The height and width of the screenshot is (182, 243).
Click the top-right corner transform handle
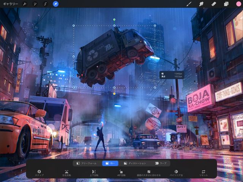[155, 26]
